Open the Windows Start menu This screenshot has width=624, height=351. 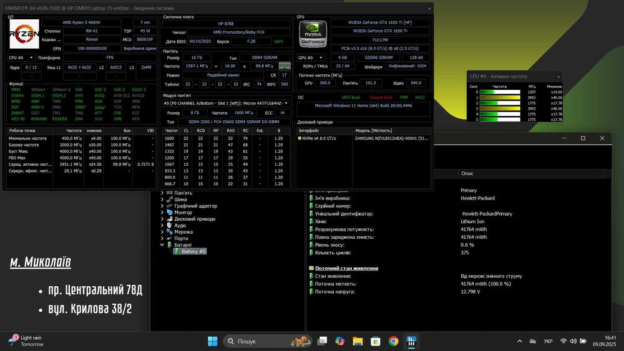pyautogui.click(x=212, y=341)
